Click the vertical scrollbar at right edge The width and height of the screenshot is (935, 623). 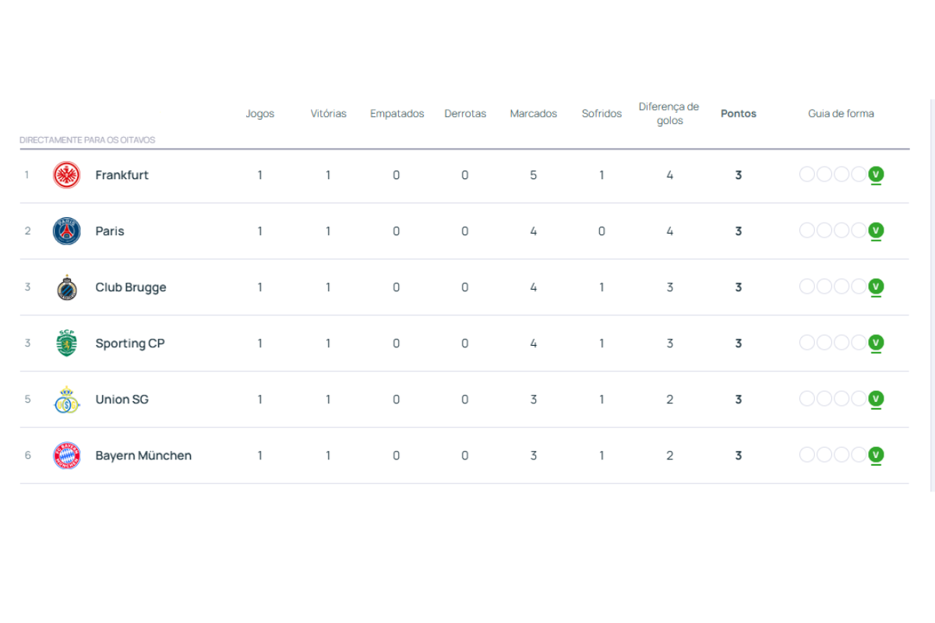tap(932, 296)
